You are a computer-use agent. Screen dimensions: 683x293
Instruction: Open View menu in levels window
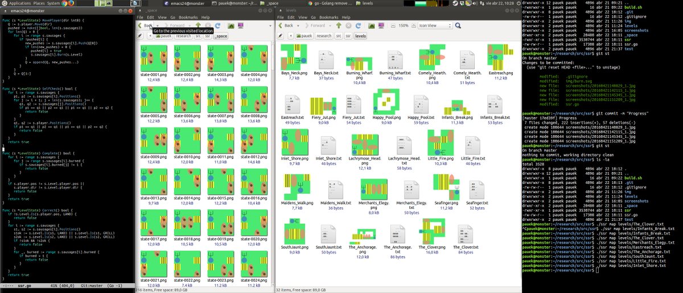tap(304, 18)
